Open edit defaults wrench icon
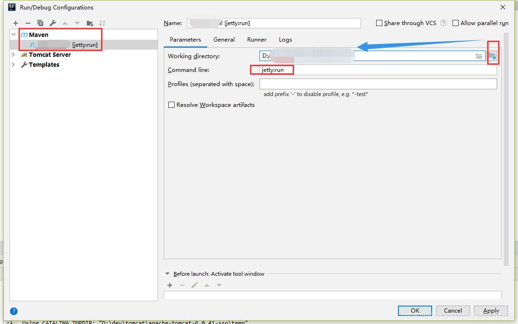This screenshot has width=518, height=324. pyautogui.click(x=53, y=23)
